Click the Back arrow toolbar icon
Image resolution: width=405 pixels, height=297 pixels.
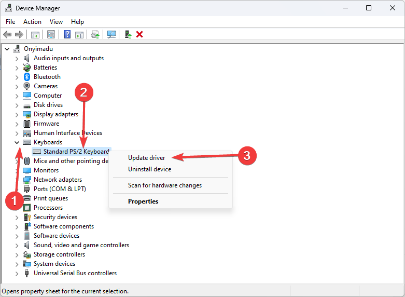pyautogui.click(x=7, y=34)
